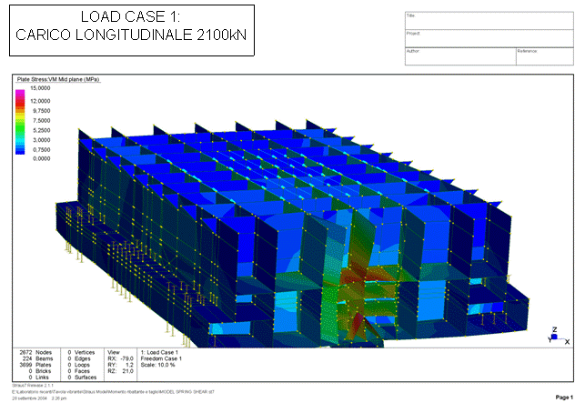Click the RX -79,0 view angle value

[121, 358]
